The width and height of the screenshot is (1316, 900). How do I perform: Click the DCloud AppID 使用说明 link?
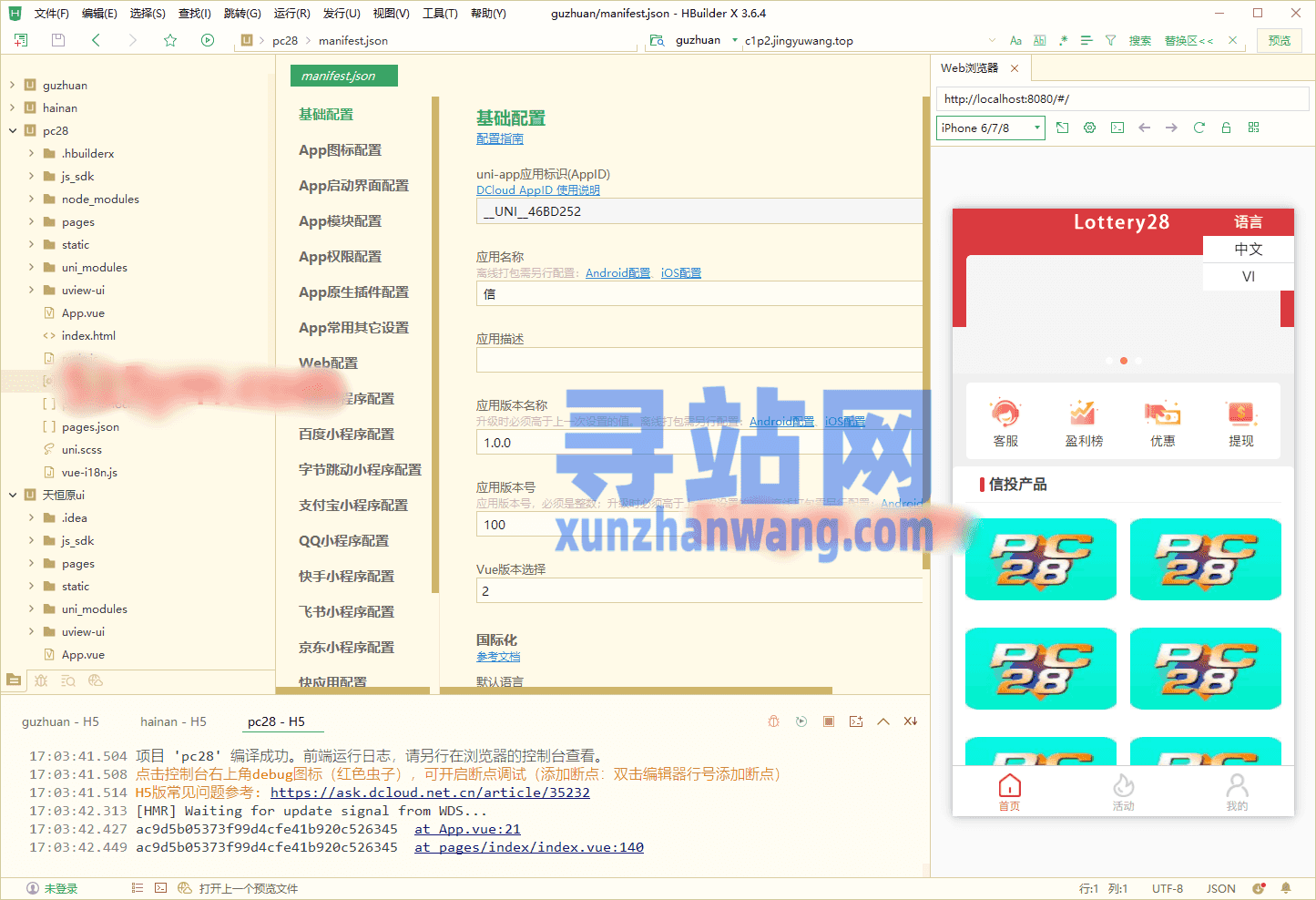[x=538, y=190]
